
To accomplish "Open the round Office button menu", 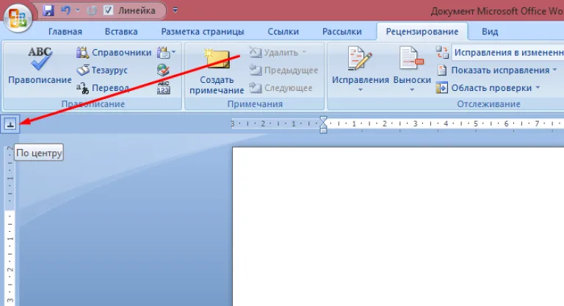I will [x=18, y=18].
